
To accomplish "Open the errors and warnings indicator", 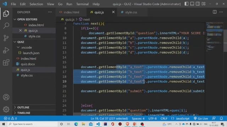I will click(10, 119).
